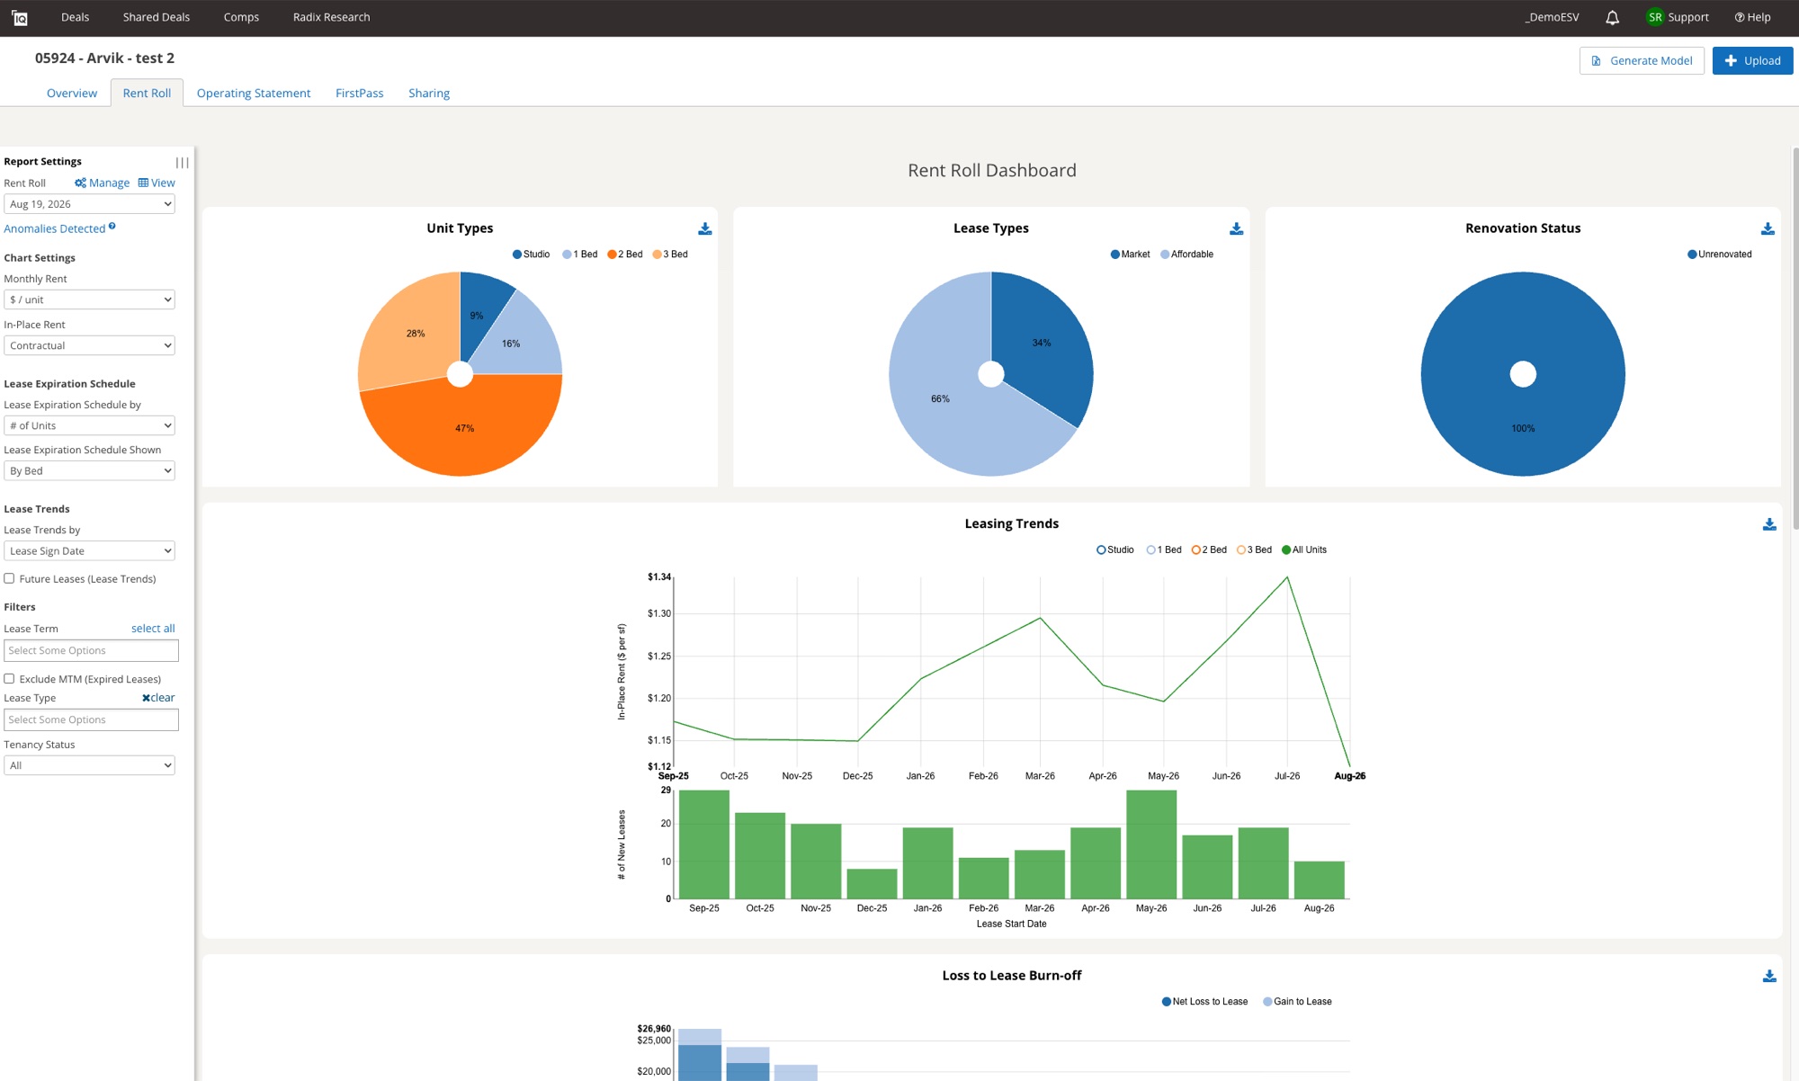Download the Loss to Lease Burn-off chart
Screen dimensions: 1799x1081
coord(1769,976)
